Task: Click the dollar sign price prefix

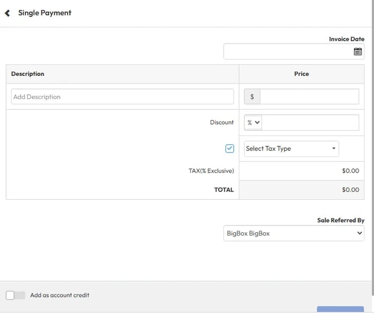Action: [252, 97]
